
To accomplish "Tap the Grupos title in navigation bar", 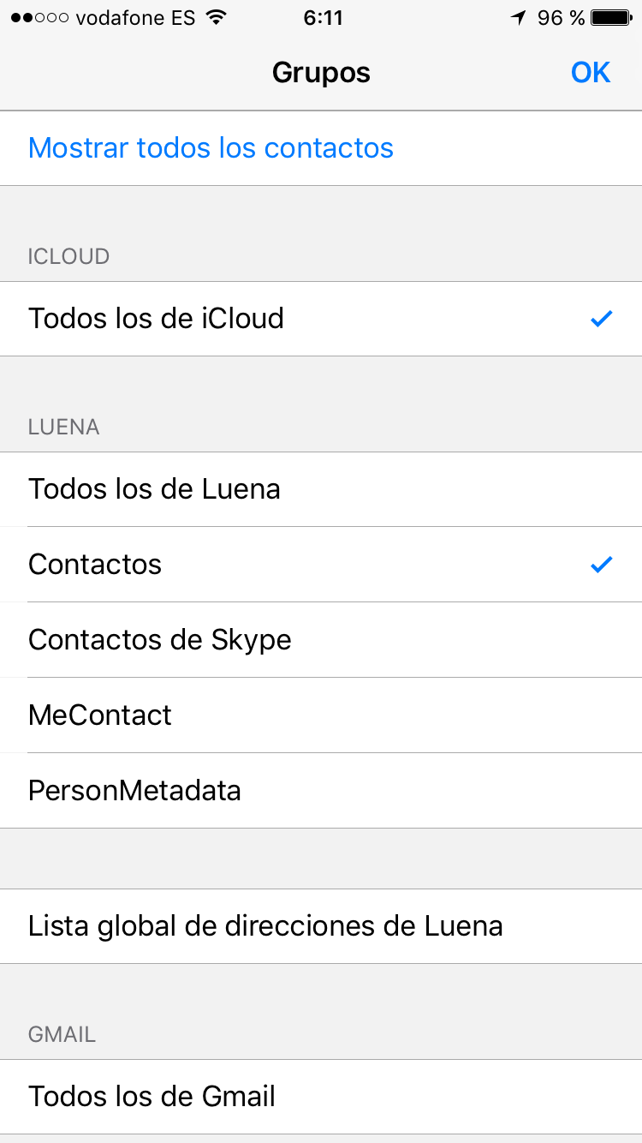I will [x=321, y=73].
